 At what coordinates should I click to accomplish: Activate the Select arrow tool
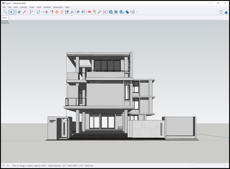11,12
